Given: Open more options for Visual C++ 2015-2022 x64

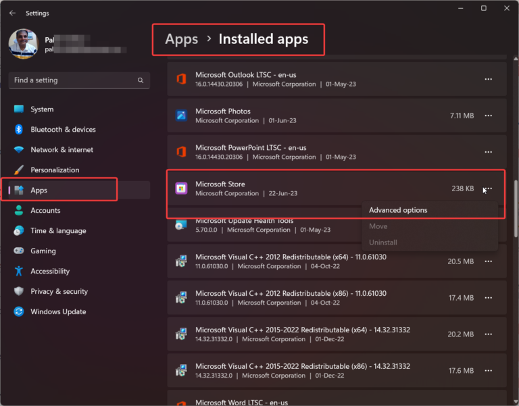Looking at the screenshot, I should 488,334.
